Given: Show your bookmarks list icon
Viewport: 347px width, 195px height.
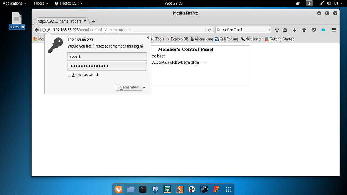Looking at the screenshot, I should coord(285,30).
